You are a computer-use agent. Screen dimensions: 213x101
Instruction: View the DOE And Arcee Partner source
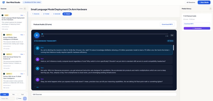pos(22,54)
